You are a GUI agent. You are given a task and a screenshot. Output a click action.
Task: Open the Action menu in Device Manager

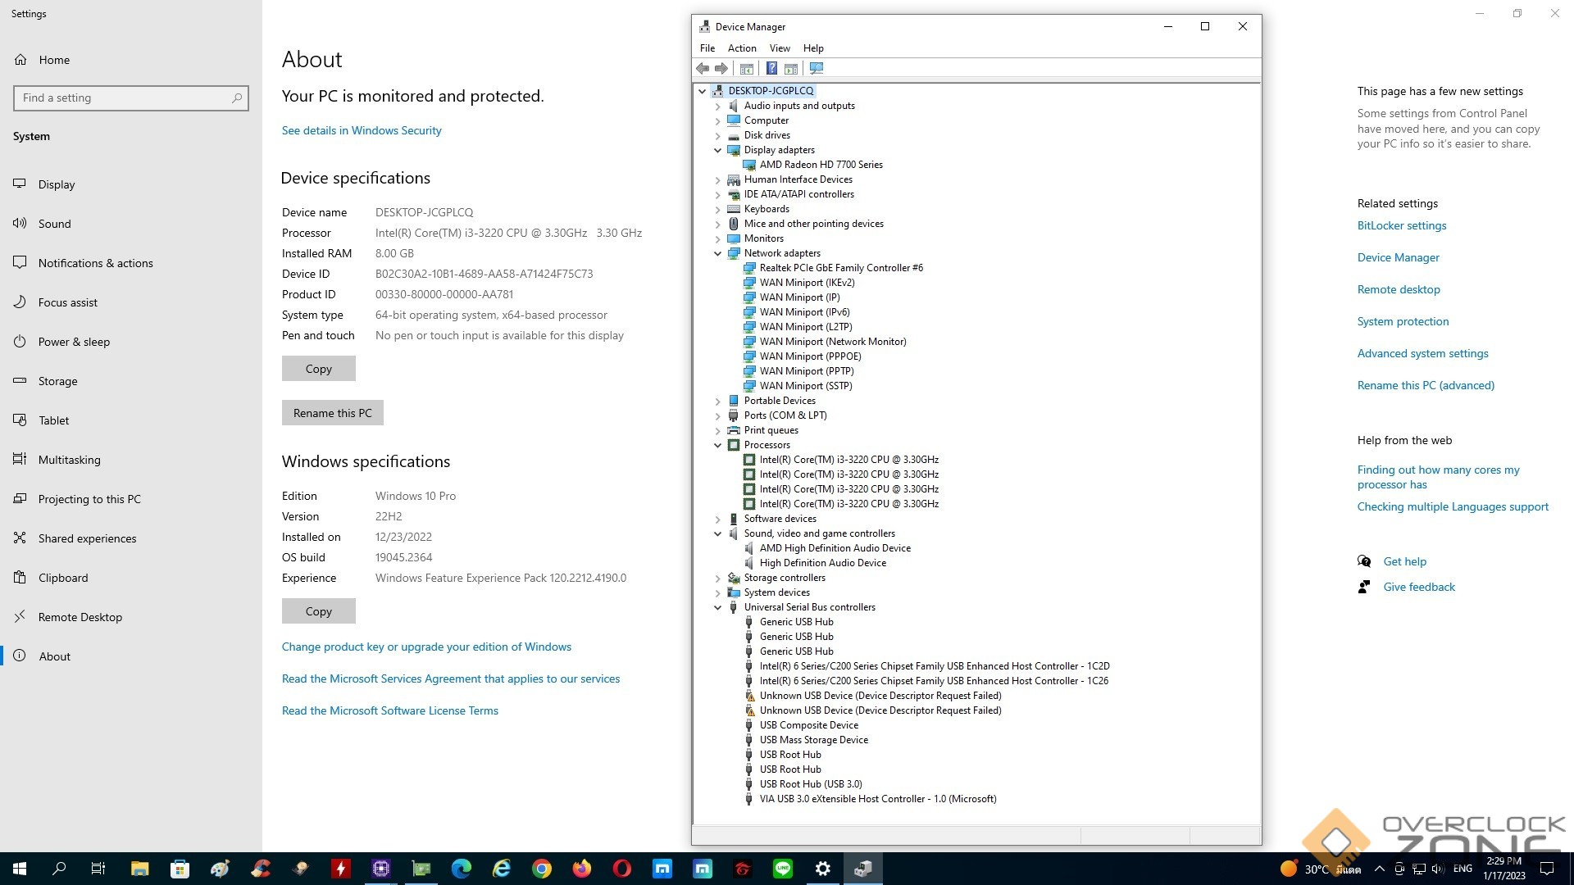click(741, 48)
